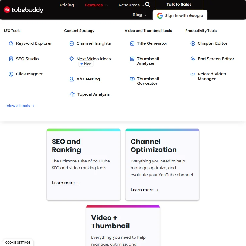This screenshot has width=246, height=246.
Task: Click the Thumbnail Generator play icon
Action: point(132,79)
